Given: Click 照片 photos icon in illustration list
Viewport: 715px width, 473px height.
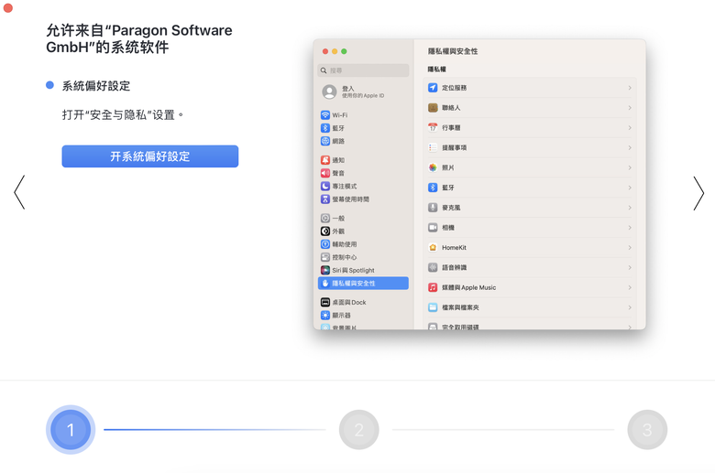Looking at the screenshot, I should pos(433,167).
